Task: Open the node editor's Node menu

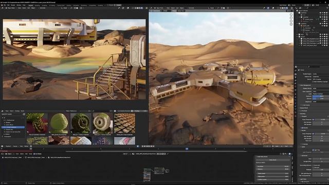Action: tap(30, 154)
